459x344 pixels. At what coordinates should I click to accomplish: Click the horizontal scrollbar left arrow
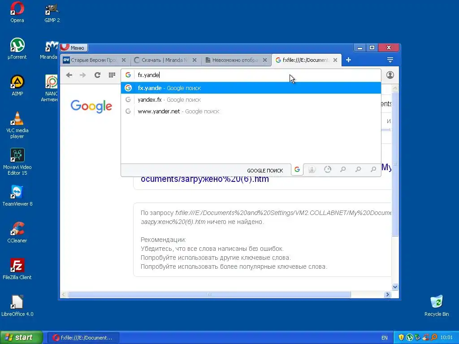64,295
